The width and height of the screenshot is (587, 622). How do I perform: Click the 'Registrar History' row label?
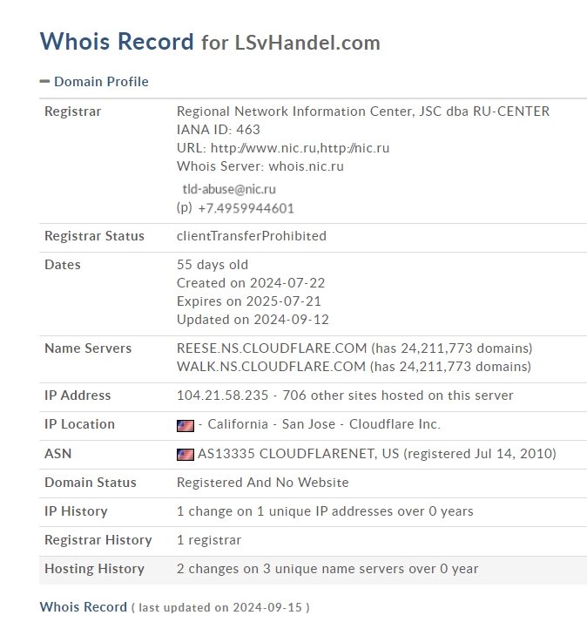[x=98, y=540]
